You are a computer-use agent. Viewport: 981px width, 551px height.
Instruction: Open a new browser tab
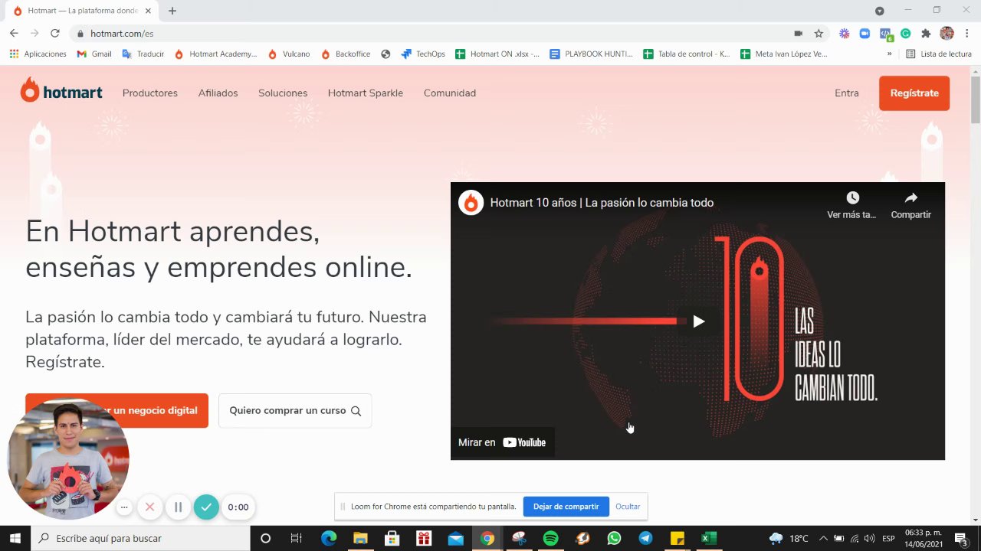pyautogui.click(x=172, y=11)
